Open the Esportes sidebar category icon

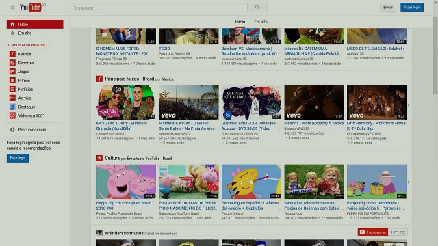tap(12, 63)
